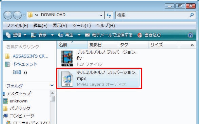Click the コンピュータ computer icon
This screenshot has height=124, width=199.
click(5, 116)
